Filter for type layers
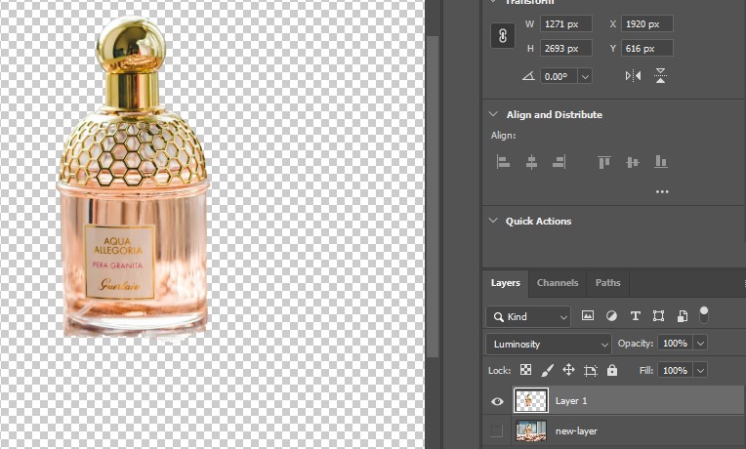746x449 pixels. tap(635, 316)
